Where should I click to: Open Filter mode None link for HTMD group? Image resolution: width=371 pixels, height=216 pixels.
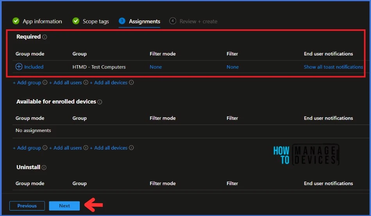pyautogui.click(x=156, y=67)
